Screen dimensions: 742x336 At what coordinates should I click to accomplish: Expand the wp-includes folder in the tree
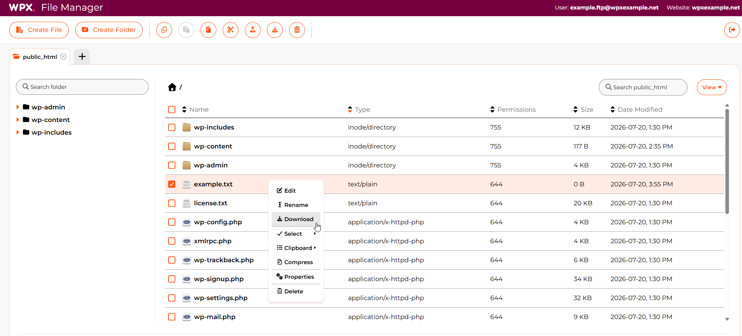point(17,132)
